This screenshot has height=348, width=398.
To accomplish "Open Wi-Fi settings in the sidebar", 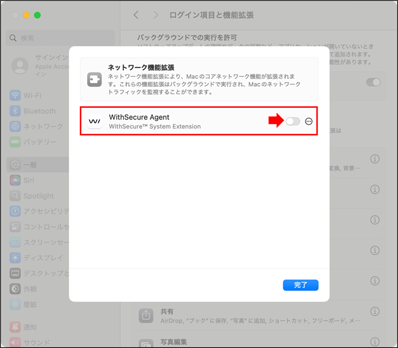I will pyautogui.click(x=32, y=96).
